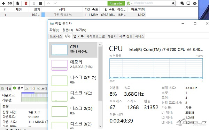
Task: Click the green Upgrade button
Action: [116, 3]
